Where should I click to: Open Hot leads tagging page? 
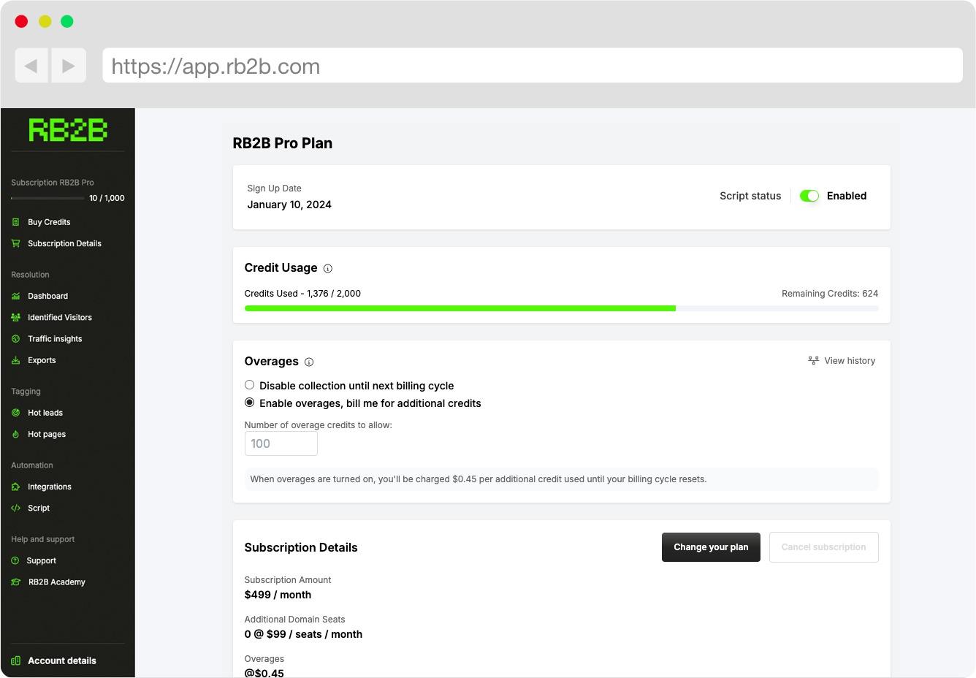point(45,413)
